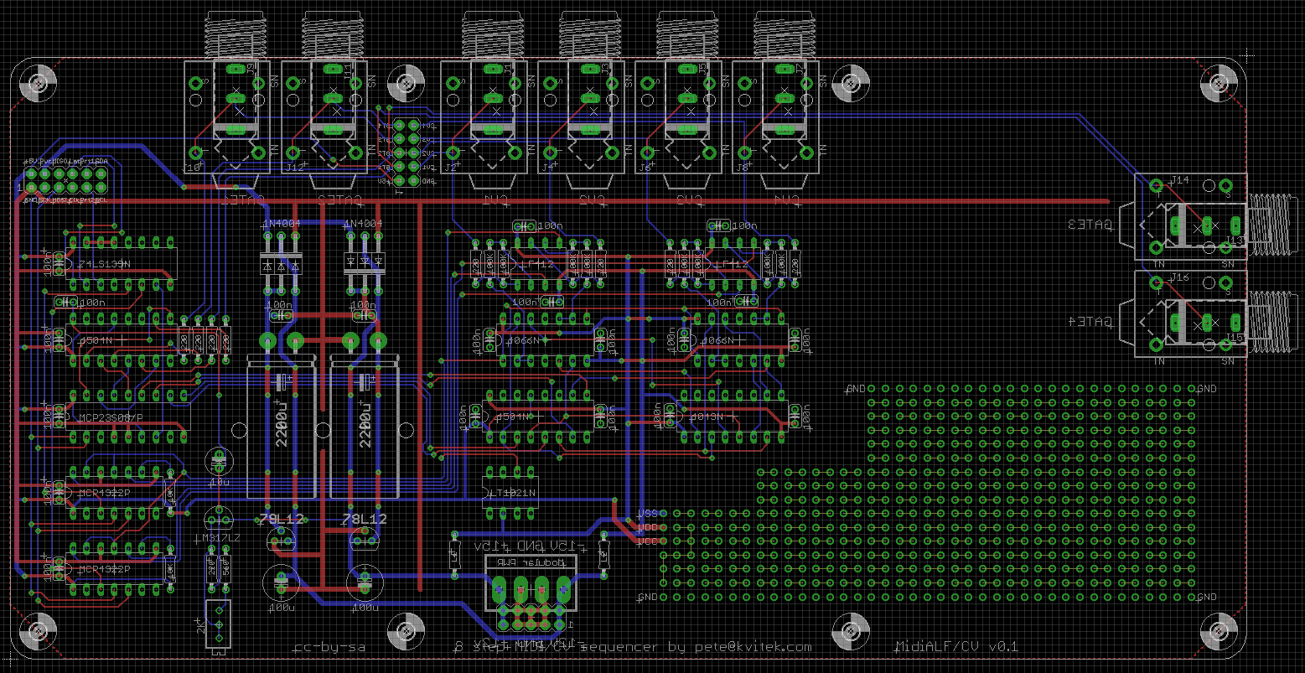Select the J9 audio jack
Screen dimensions: 1305x673
click(x=226, y=116)
